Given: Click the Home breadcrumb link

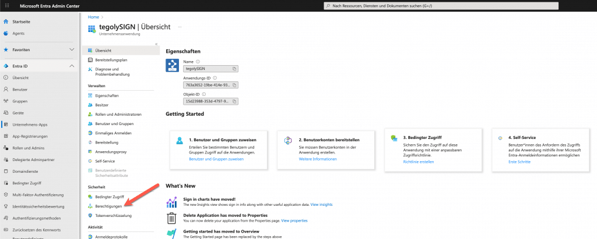Looking at the screenshot, I should 93,17.
